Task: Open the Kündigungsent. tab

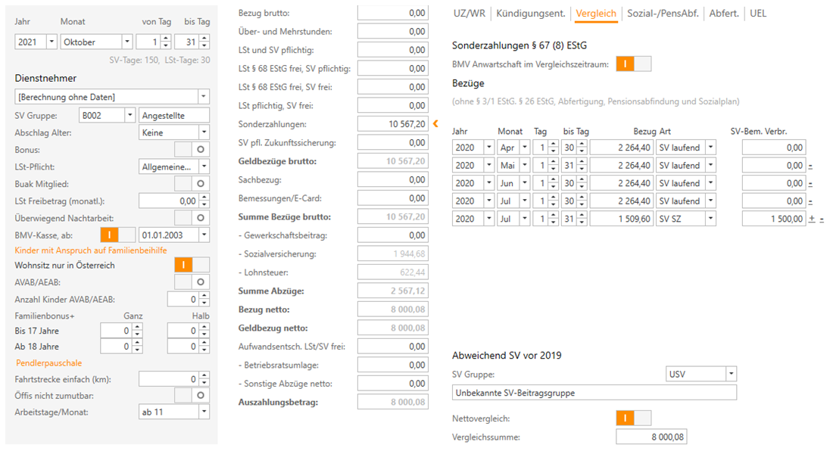Action: point(530,13)
